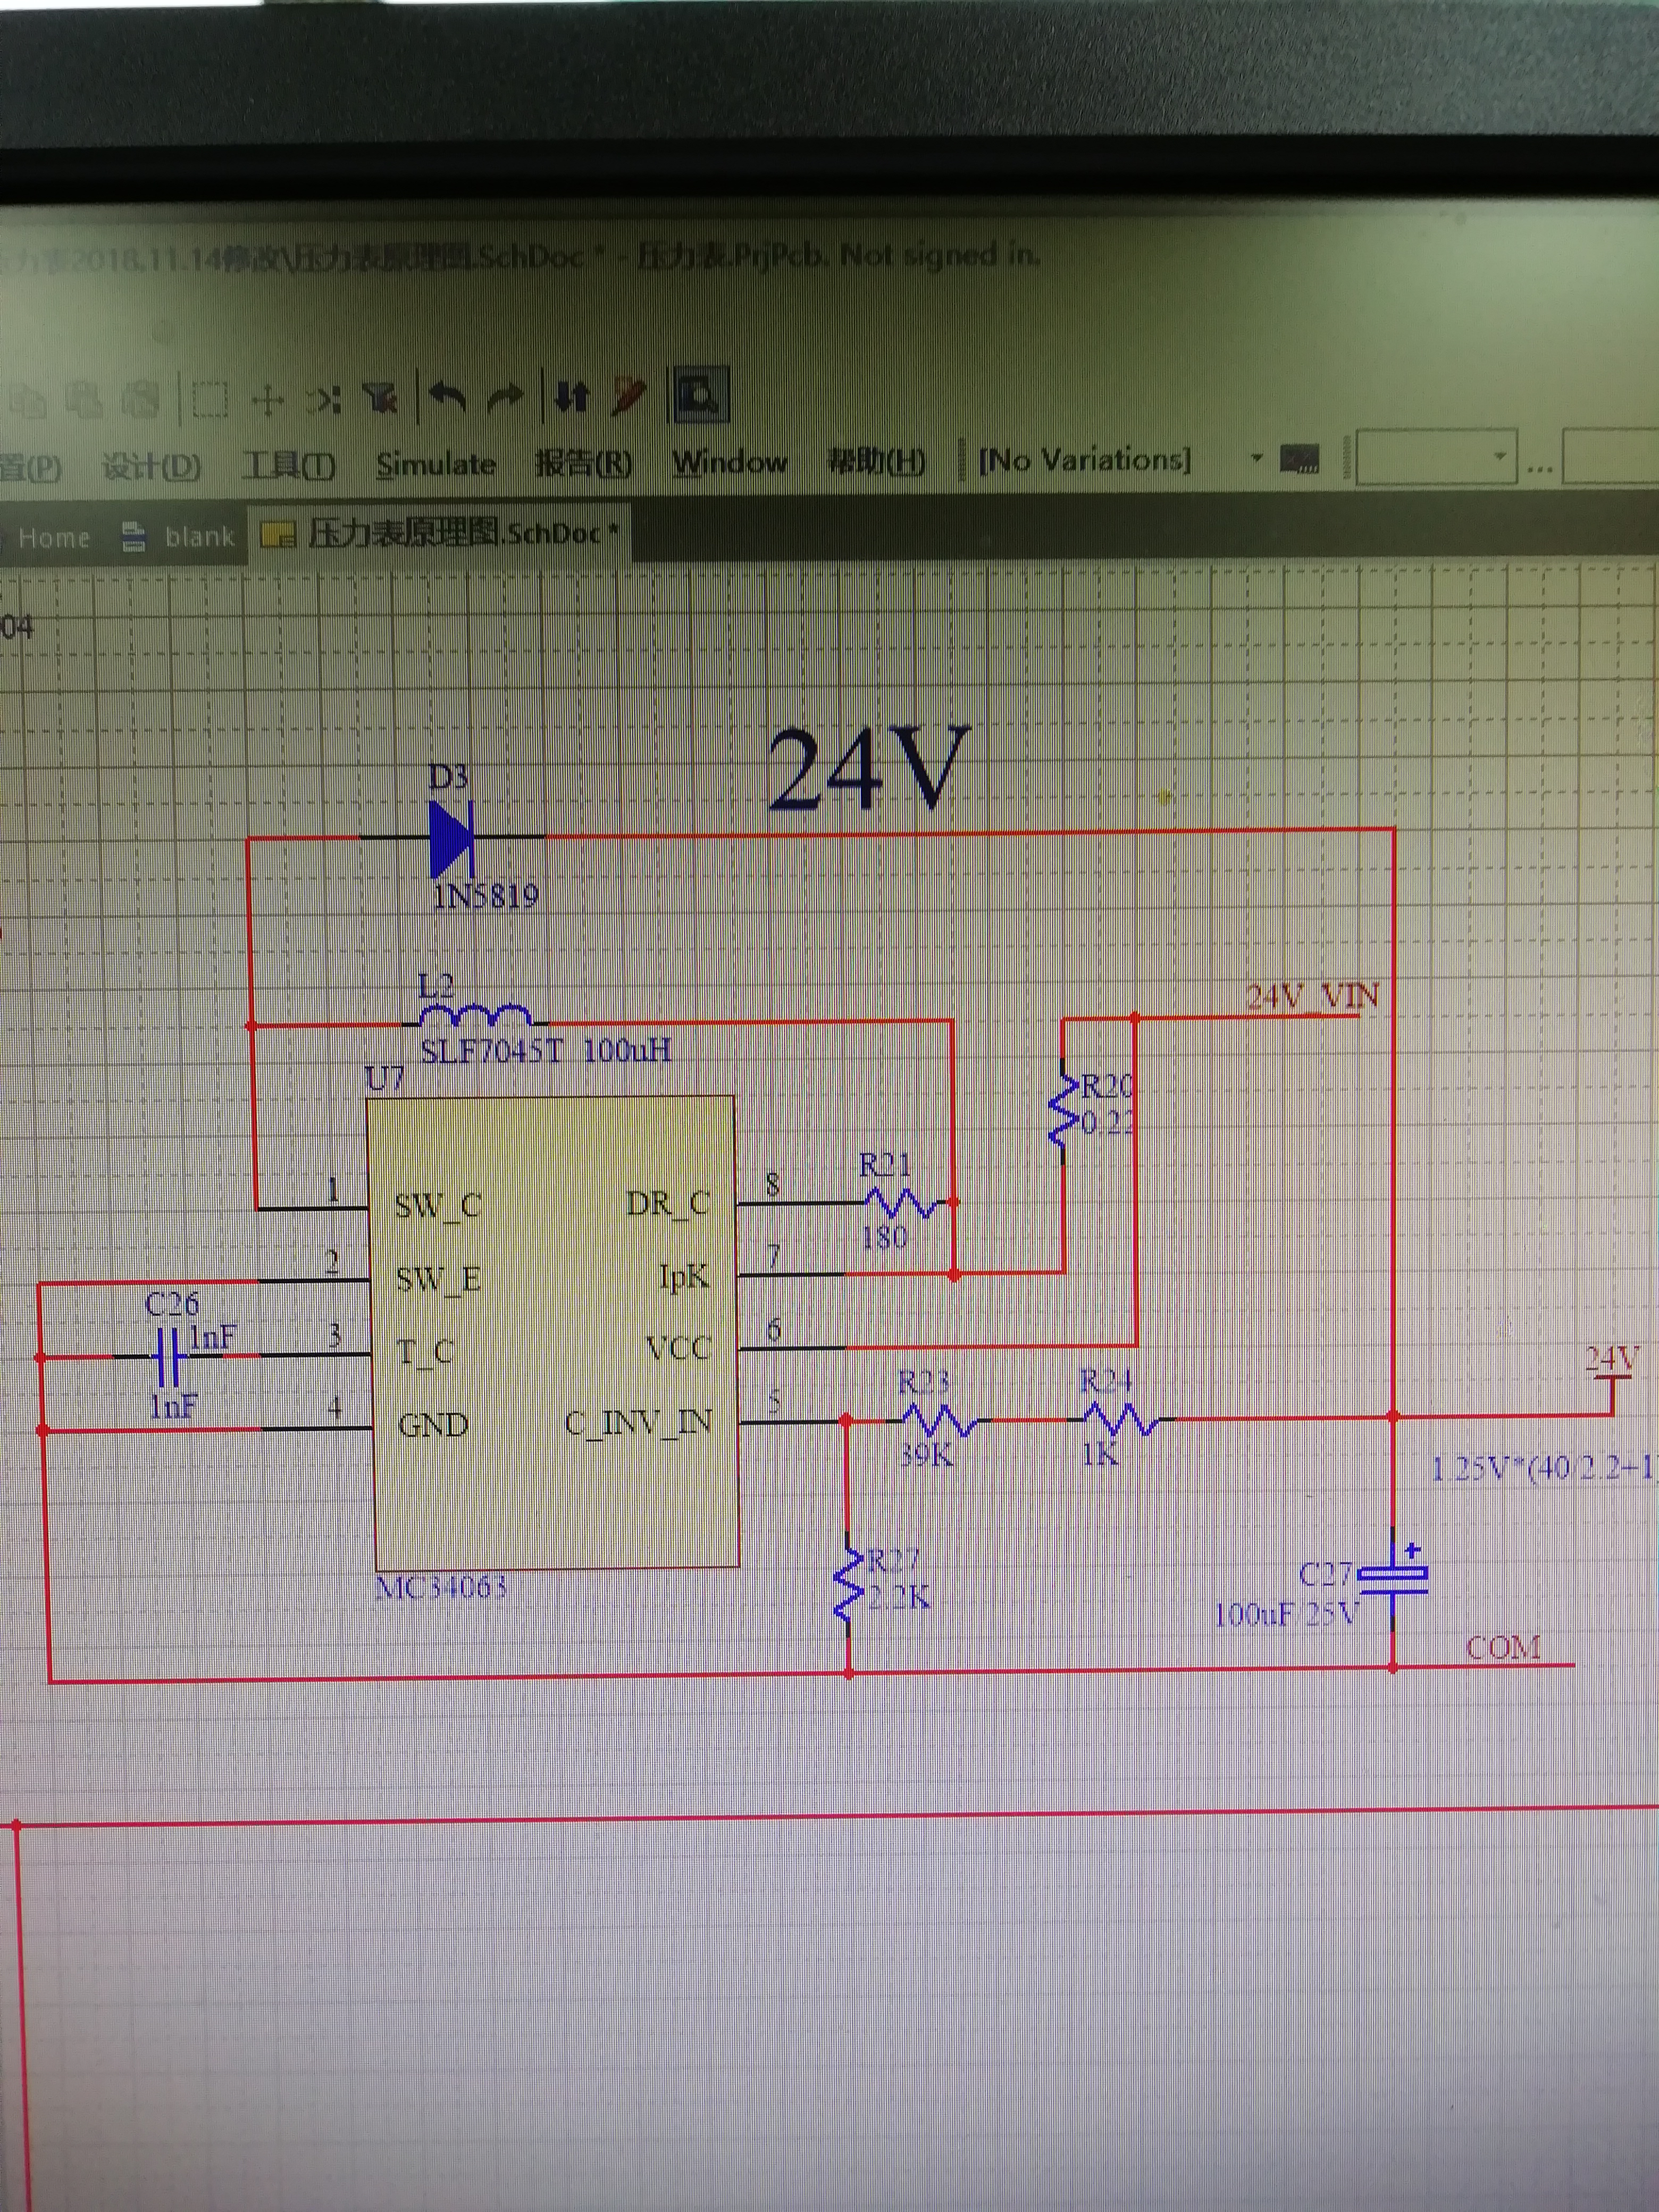The height and width of the screenshot is (2212, 1659).
Task: Open the Window menu
Action: click(729, 462)
